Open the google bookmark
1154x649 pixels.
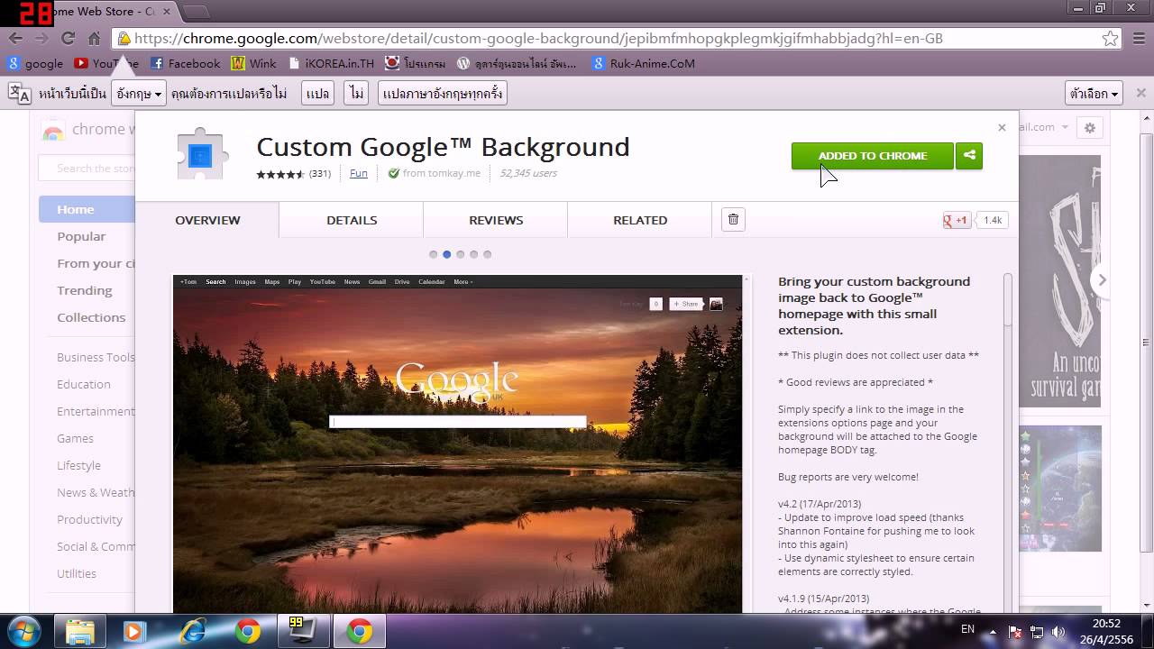(35, 63)
